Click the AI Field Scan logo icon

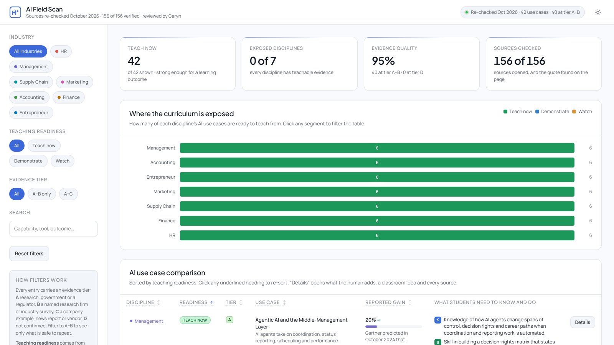pos(15,12)
